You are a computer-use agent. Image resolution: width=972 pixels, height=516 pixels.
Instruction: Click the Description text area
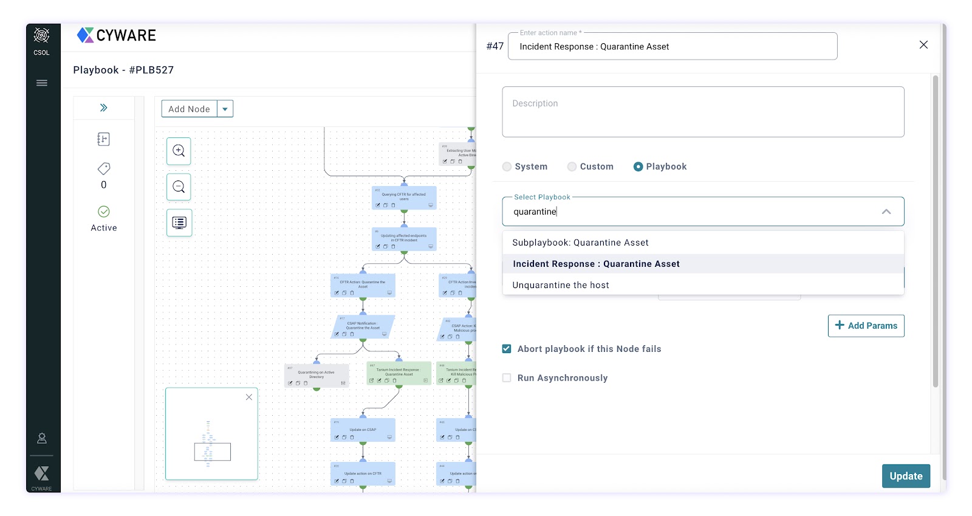pyautogui.click(x=703, y=112)
